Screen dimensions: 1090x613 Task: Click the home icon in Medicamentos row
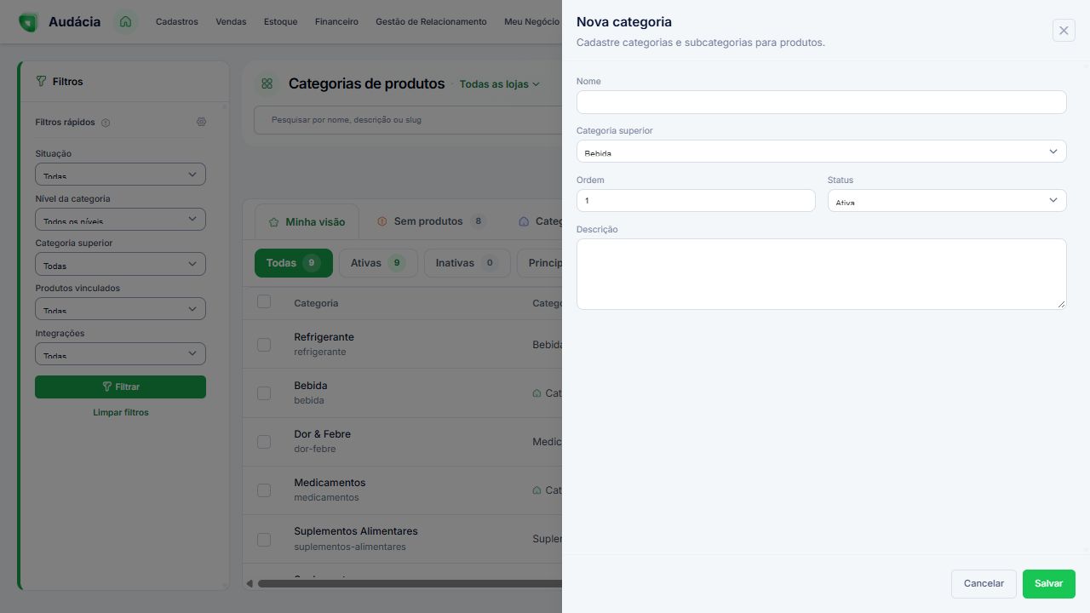click(536, 490)
